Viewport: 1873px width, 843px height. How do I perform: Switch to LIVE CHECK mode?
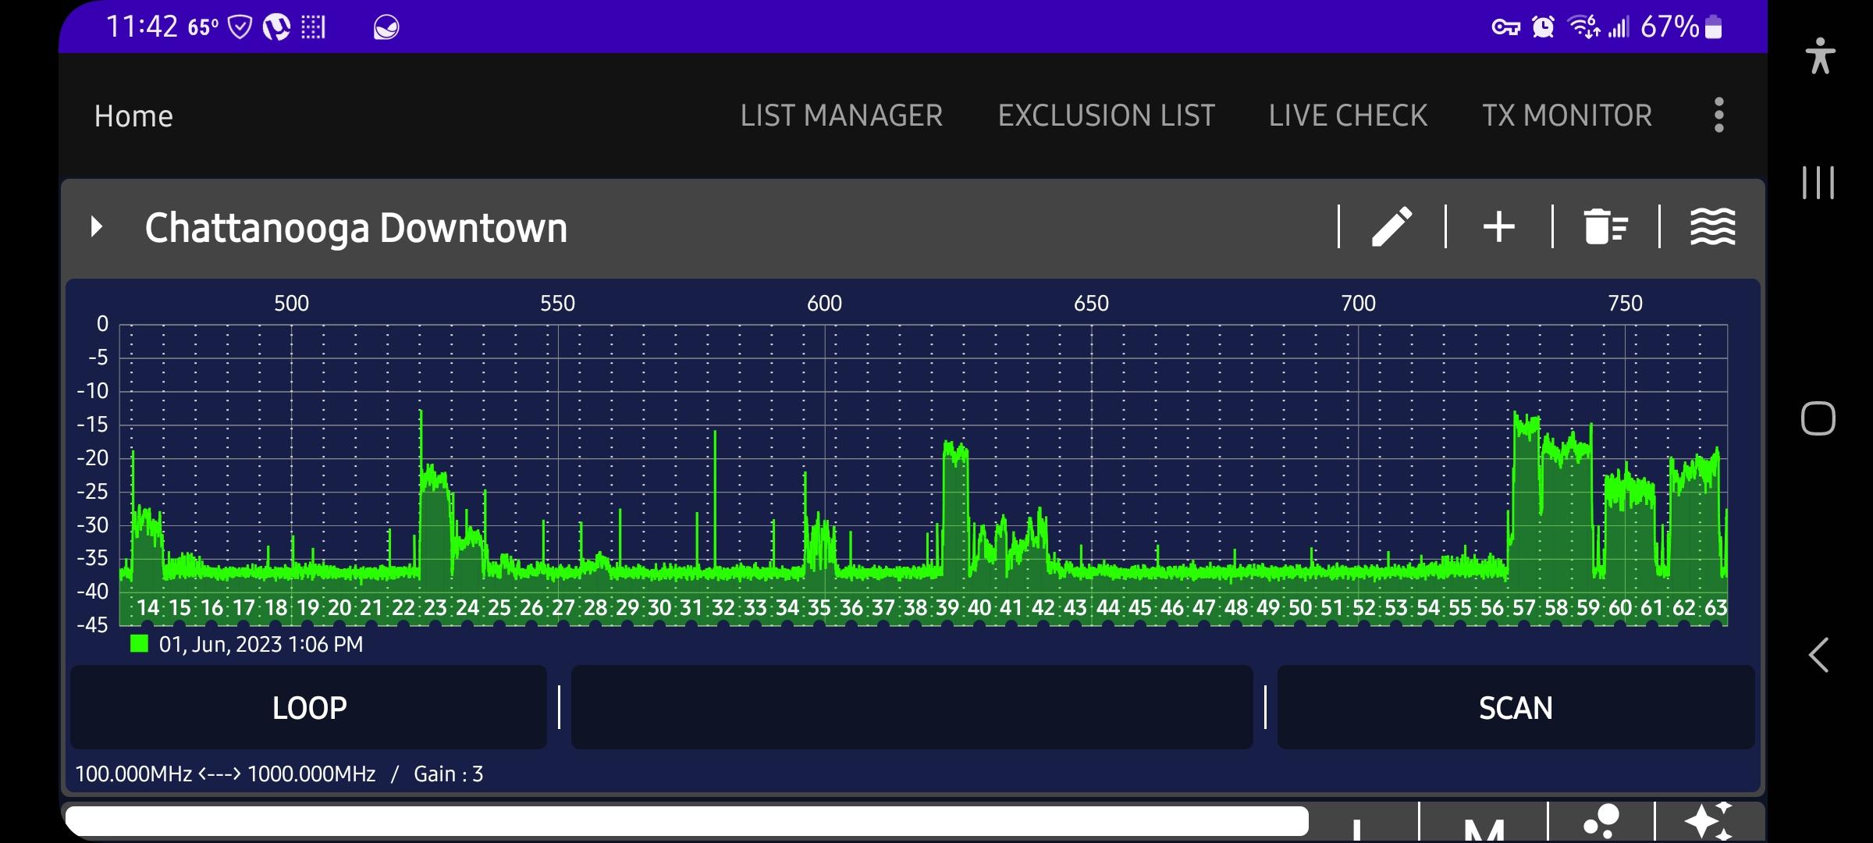[x=1348, y=115]
